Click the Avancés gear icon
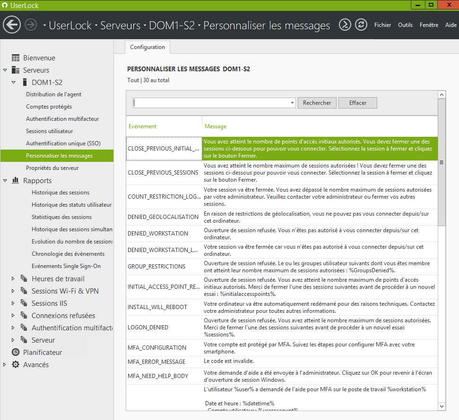The height and width of the screenshot is (420, 459). [16, 364]
